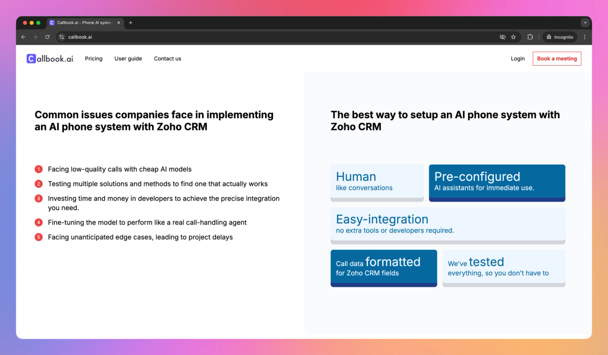Image resolution: width=608 pixels, height=355 pixels.
Task: Click the heading "Common issues companies face"
Action: coord(154,121)
